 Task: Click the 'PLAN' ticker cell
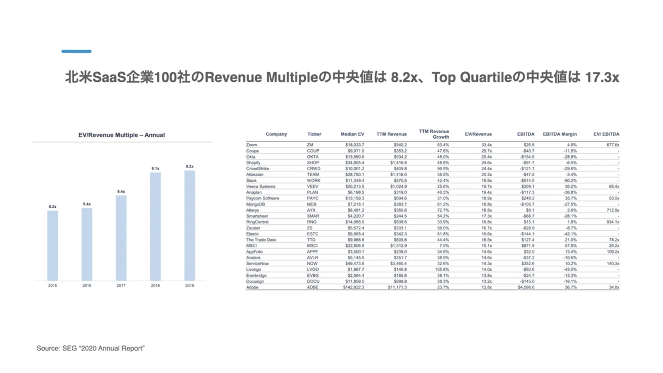313,192
